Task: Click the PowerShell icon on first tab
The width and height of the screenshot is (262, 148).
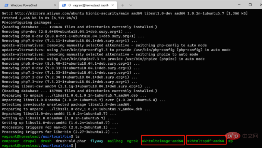Action: tap(6, 5)
